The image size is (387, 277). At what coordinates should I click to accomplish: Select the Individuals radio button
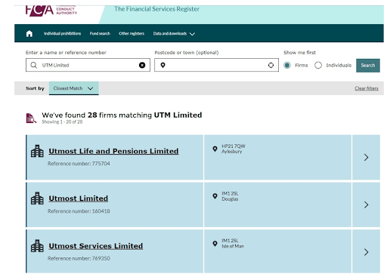(318, 65)
